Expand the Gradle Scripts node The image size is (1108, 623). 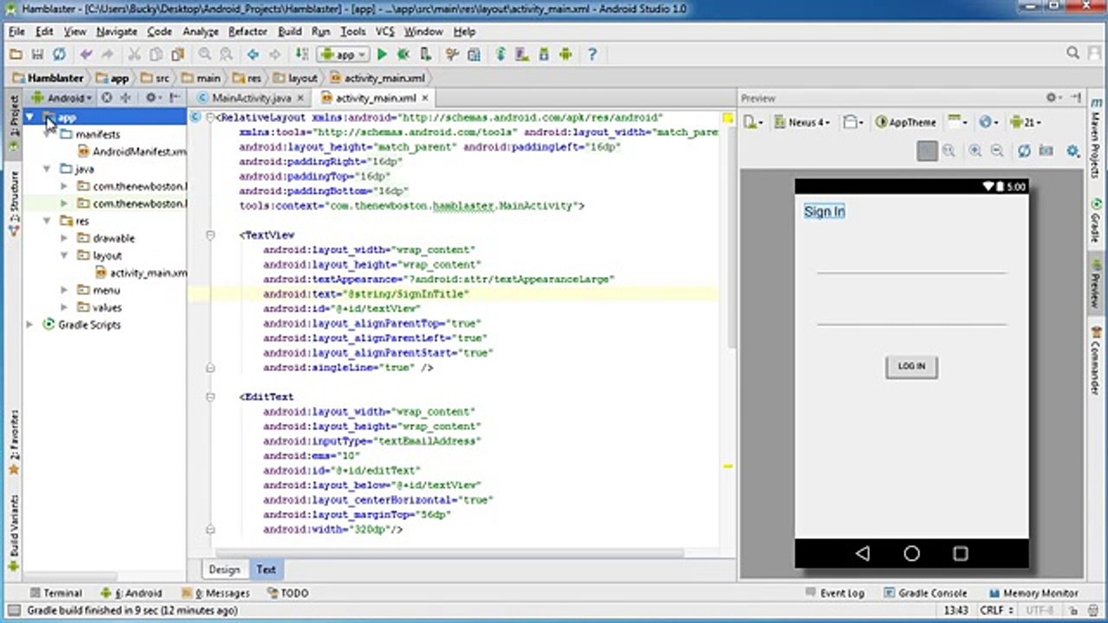tap(30, 324)
